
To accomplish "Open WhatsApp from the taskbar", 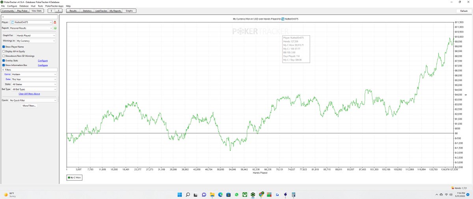I will [236, 195].
